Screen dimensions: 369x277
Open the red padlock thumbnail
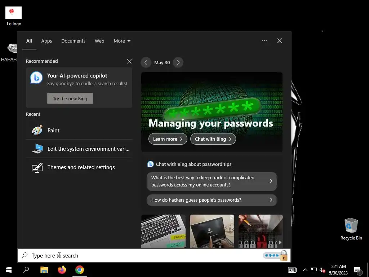coord(261,231)
